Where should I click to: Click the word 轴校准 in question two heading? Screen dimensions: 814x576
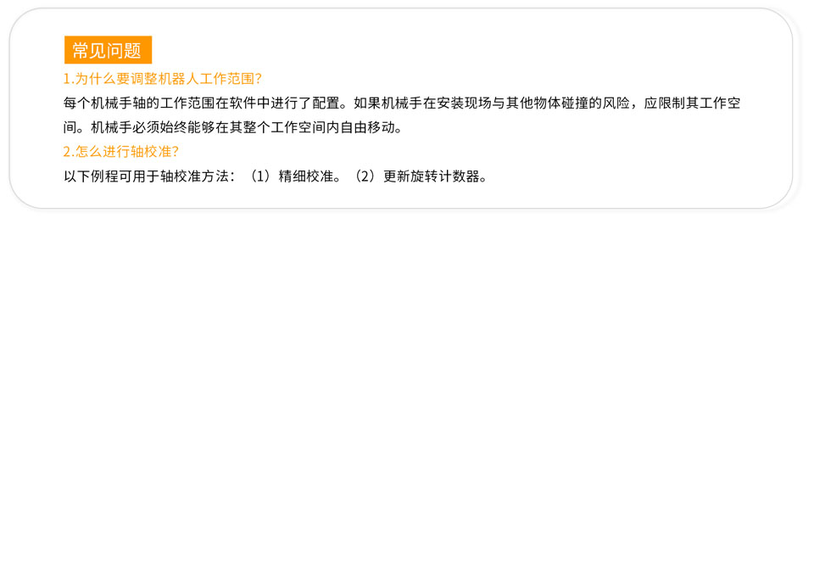[151, 151]
